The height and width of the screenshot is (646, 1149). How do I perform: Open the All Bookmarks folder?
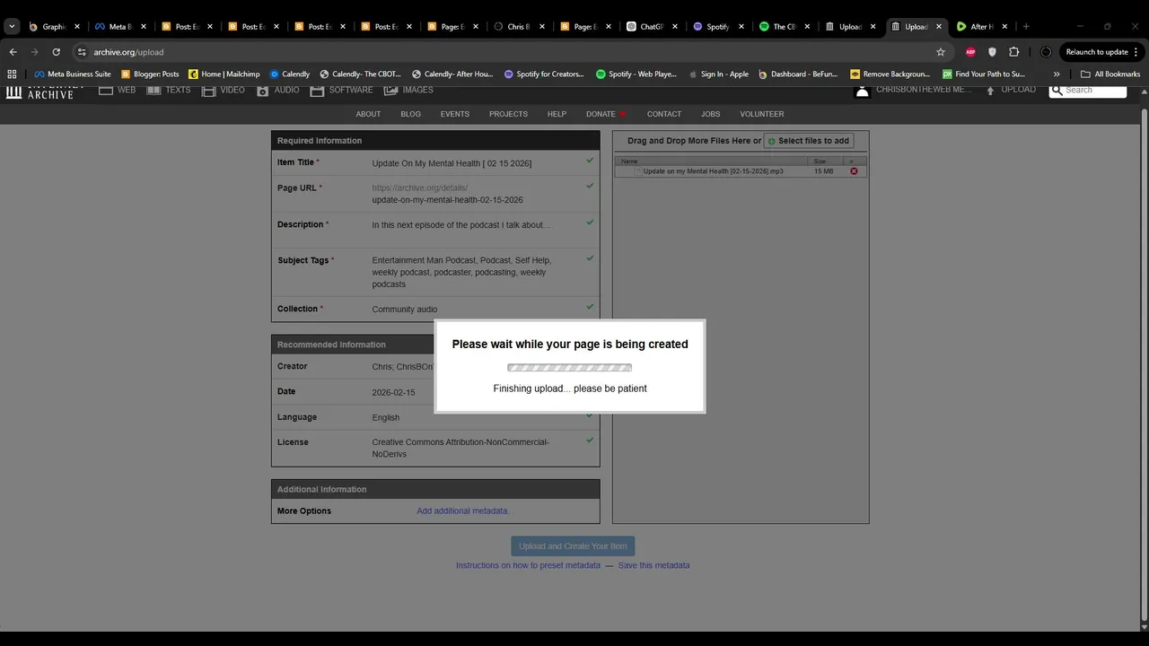[x=1110, y=74]
